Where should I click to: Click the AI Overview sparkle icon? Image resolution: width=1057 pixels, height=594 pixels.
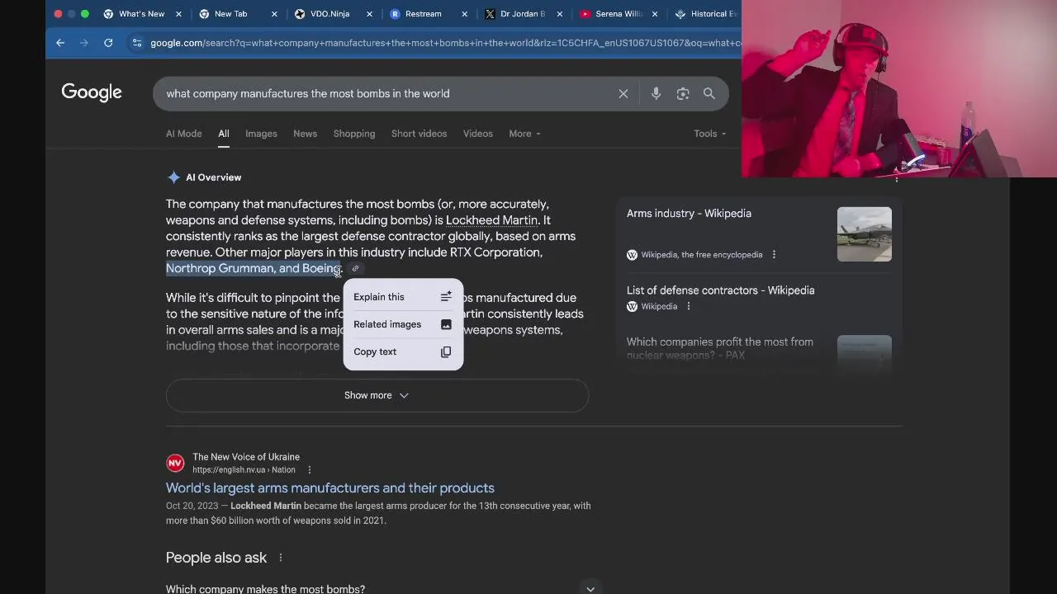(x=173, y=177)
